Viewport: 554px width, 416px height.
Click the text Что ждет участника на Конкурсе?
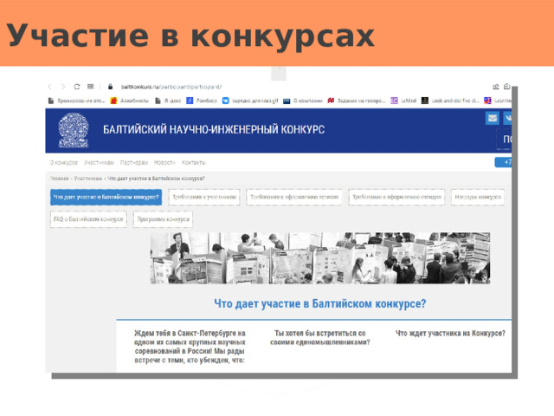(x=450, y=333)
